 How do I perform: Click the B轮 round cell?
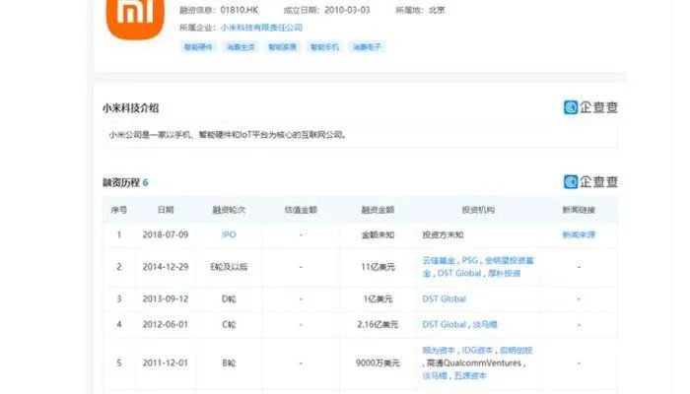coord(229,363)
